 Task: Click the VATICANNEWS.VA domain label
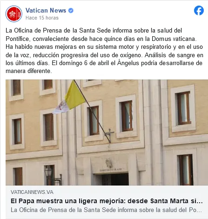[x=32, y=192]
